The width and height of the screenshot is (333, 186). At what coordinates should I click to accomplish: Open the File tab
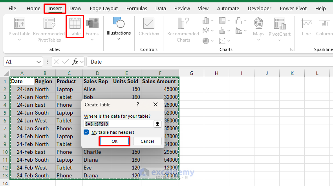click(12, 9)
